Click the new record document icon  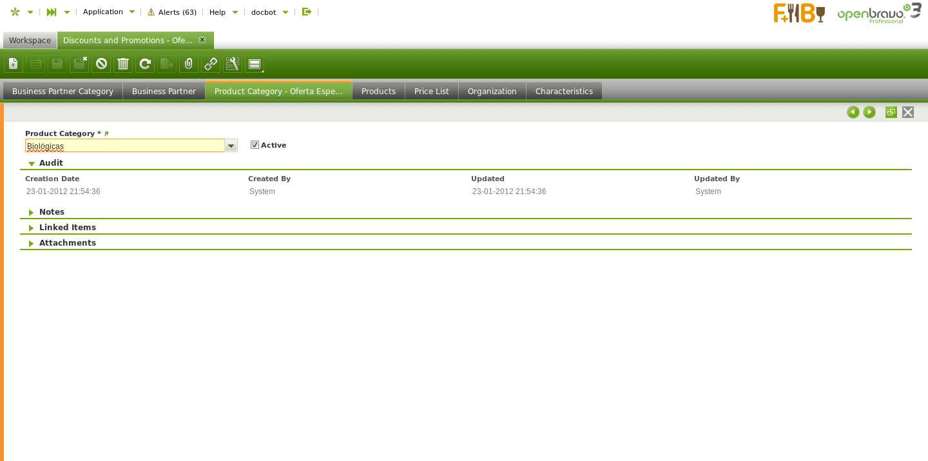click(14, 64)
